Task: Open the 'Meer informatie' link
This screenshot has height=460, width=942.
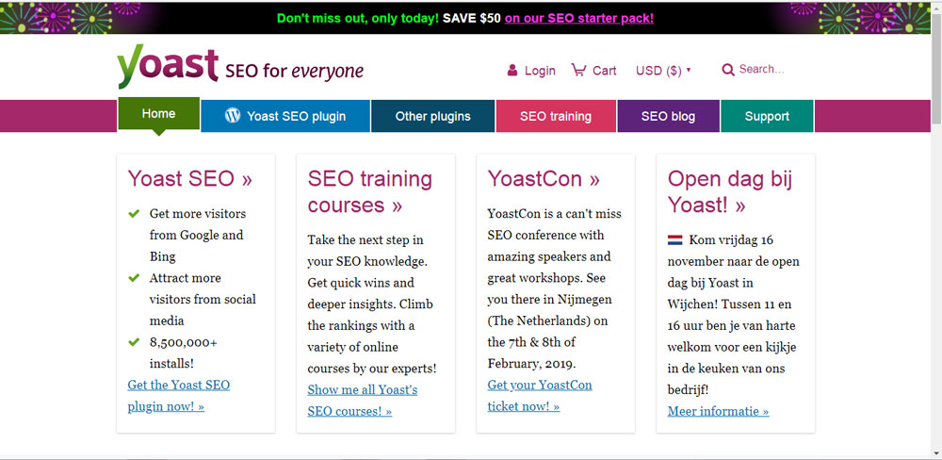Action: pyautogui.click(x=718, y=411)
